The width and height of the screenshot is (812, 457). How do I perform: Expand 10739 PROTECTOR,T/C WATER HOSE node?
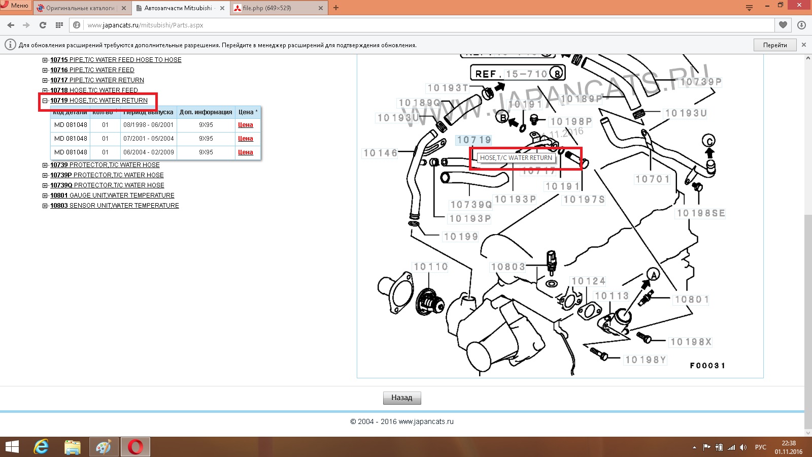[x=45, y=165]
